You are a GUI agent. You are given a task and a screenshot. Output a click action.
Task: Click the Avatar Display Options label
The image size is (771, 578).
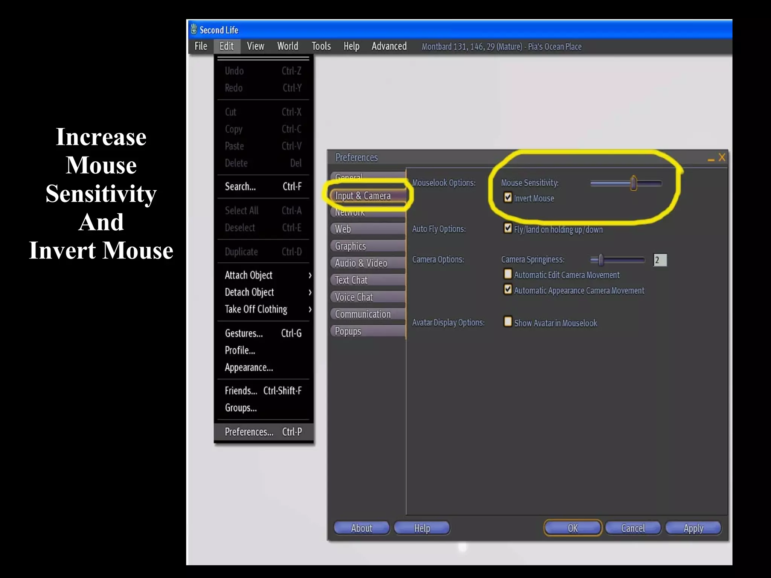coord(448,322)
